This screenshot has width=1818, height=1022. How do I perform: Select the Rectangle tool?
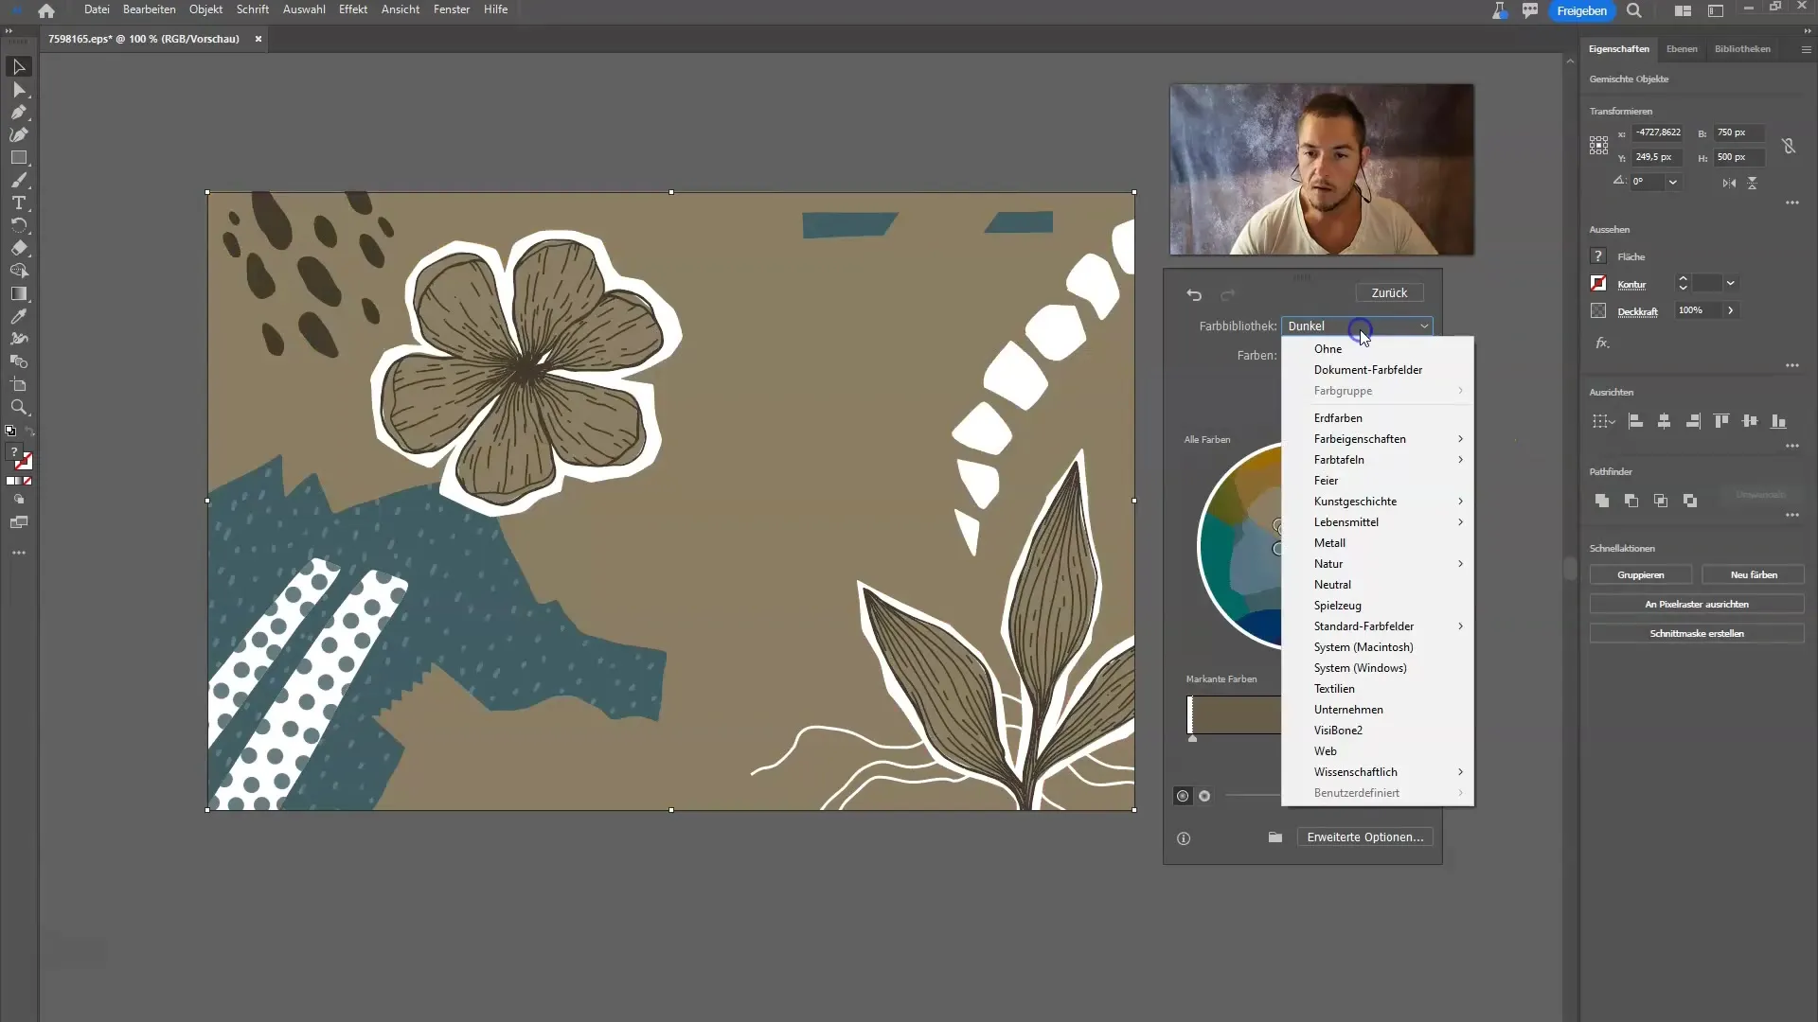pos(19,158)
